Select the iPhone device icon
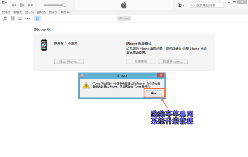This screenshot has height=157, width=248. pyautogui.click(x=37, y=18)
